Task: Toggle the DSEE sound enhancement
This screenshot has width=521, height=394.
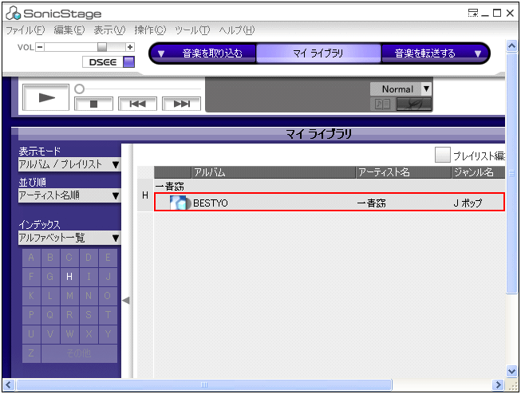Action: (x=128, y=61)
